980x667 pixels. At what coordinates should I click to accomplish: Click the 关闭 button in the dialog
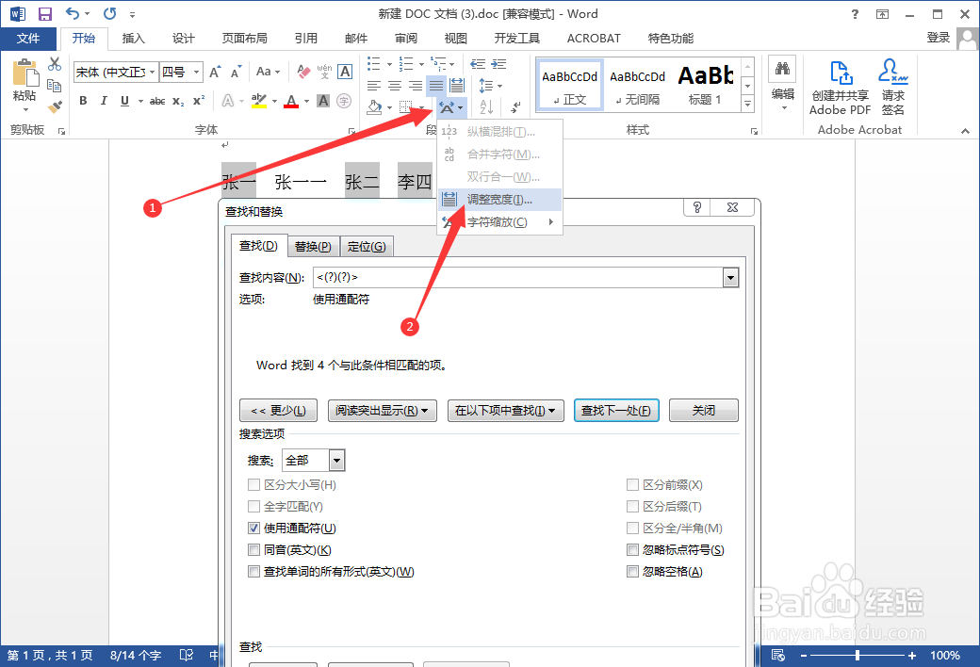[703, 410]
